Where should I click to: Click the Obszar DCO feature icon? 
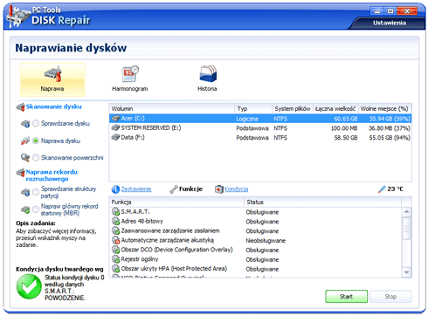coord(116,250)
